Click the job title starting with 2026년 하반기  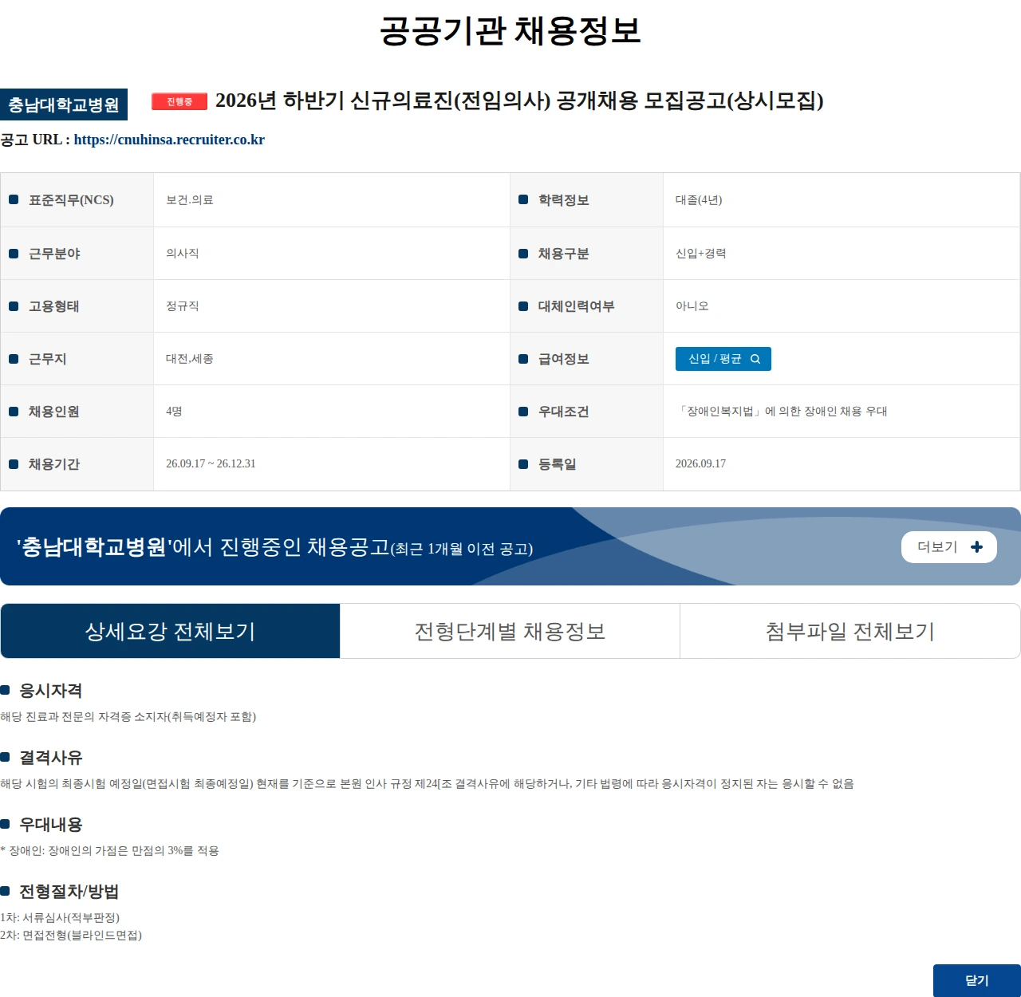coord(519,100)
